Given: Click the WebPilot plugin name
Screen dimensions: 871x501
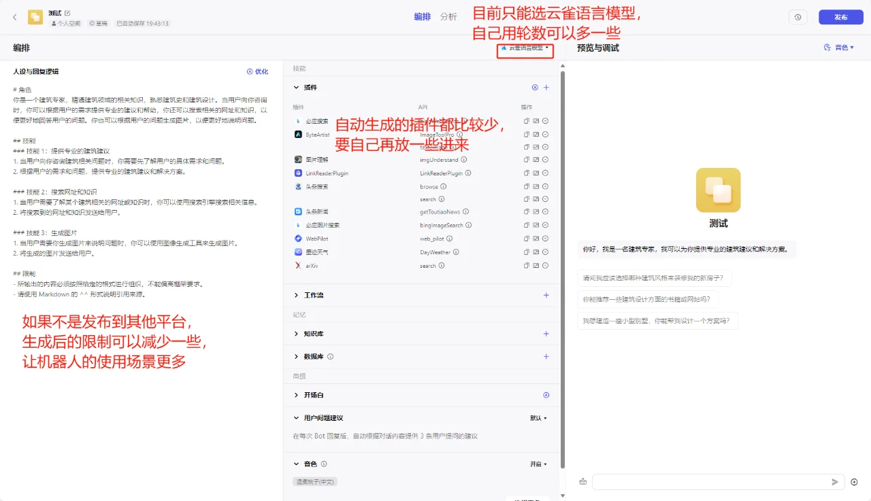Looking at the screenshot, I should click(317, 239).
